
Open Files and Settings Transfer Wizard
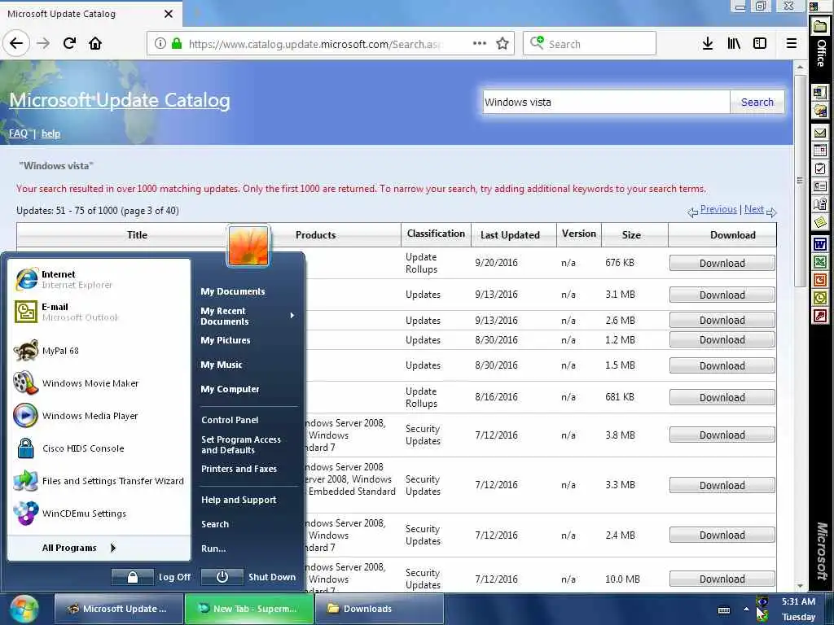pyautogui.click(x=99, y=481)
